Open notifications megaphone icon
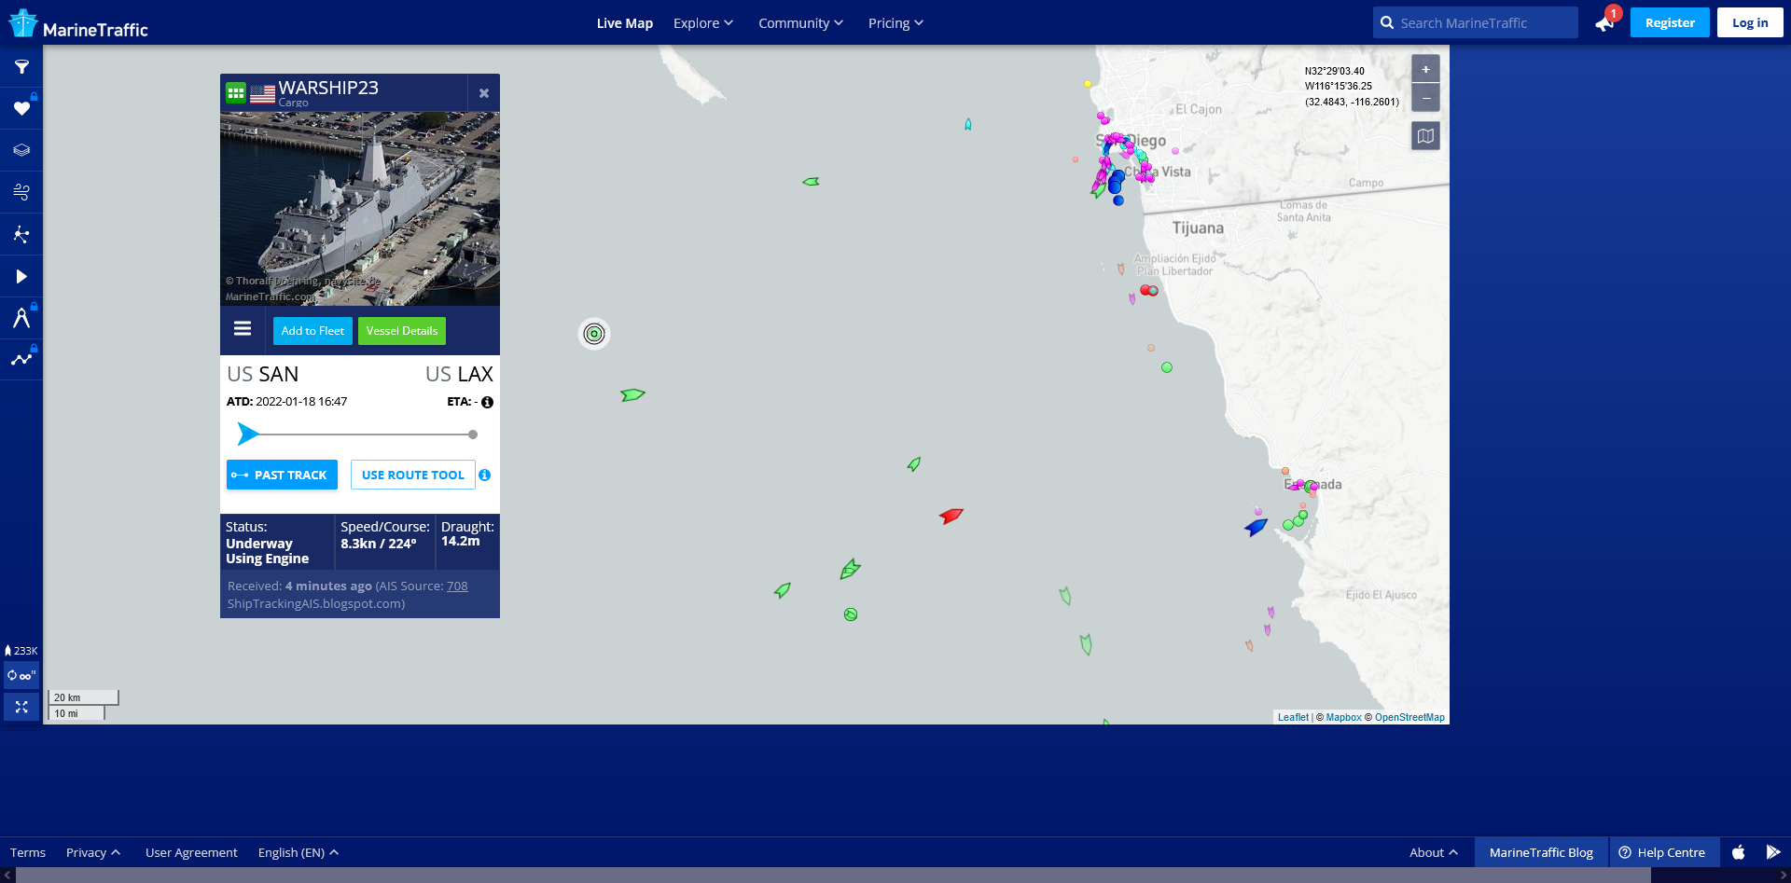Screen dimensions: 1791x883 click(x=1605, y=22)
